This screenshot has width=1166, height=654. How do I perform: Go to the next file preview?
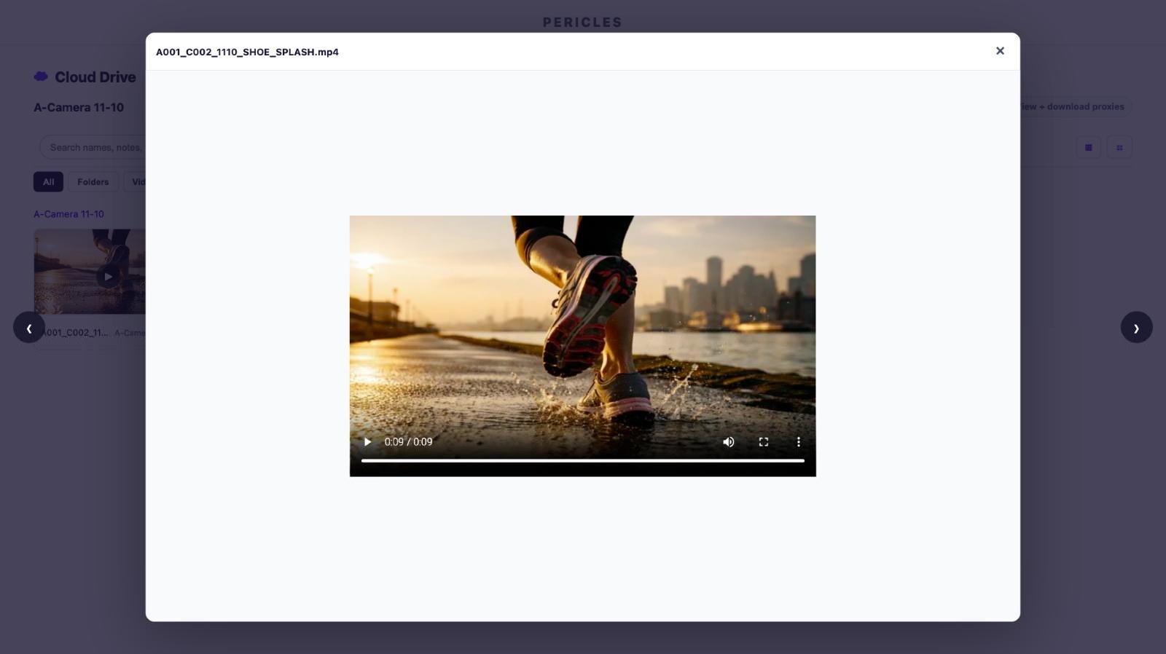pyautogui.click(x=1136, y=328)
